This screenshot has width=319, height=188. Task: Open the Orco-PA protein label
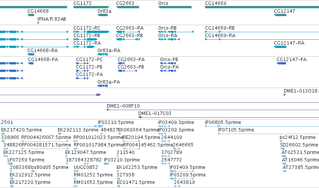click(x=169, y=67)
